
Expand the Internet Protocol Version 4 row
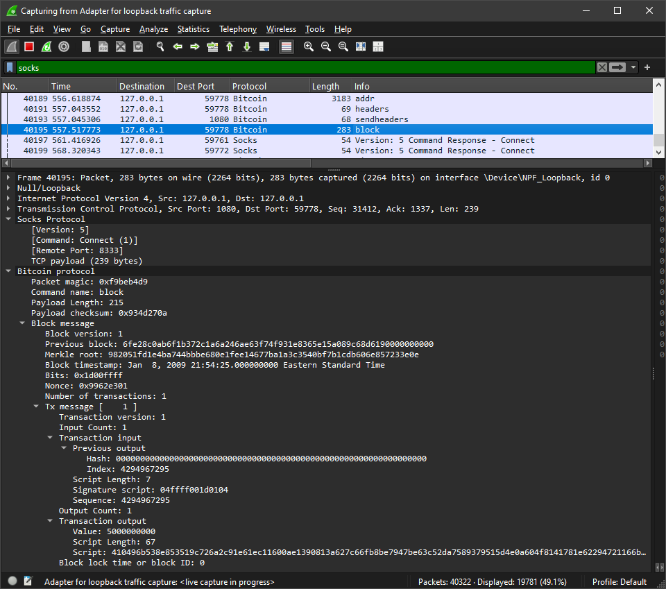pyautogui.click(x=8, y=198)
